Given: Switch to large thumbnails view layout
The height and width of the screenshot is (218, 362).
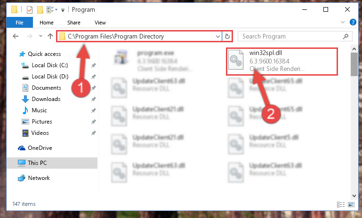Looking at the screenshot, I should (351, 204).
